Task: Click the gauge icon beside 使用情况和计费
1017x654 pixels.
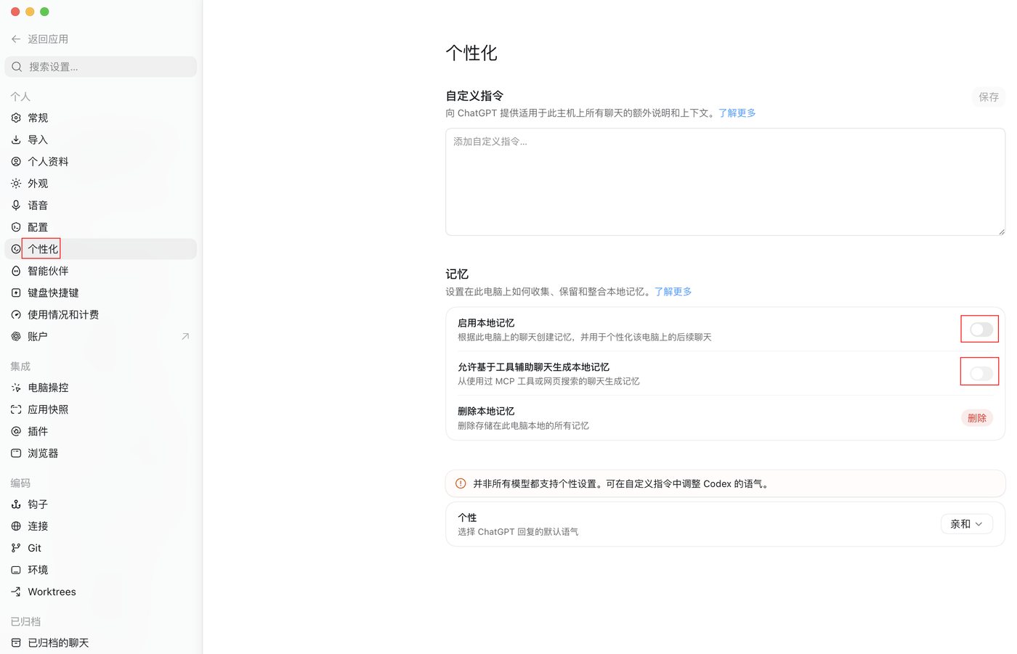Action: (x=16, y=314)
